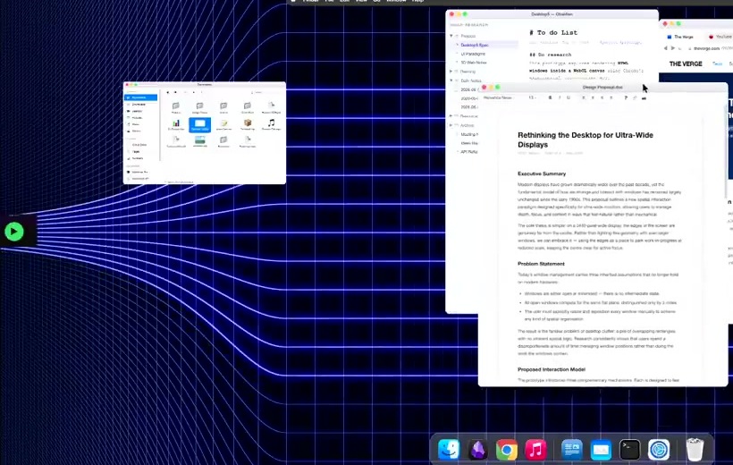Image resolution: width=733 pixels, height=465 pixels.
Task: Click the theverge.com address bar
Action: pos(710,48)
